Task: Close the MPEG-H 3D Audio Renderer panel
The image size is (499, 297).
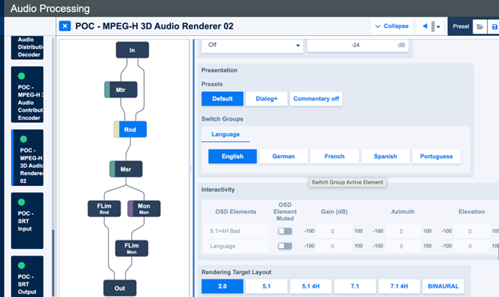Action: pos(65,26)
